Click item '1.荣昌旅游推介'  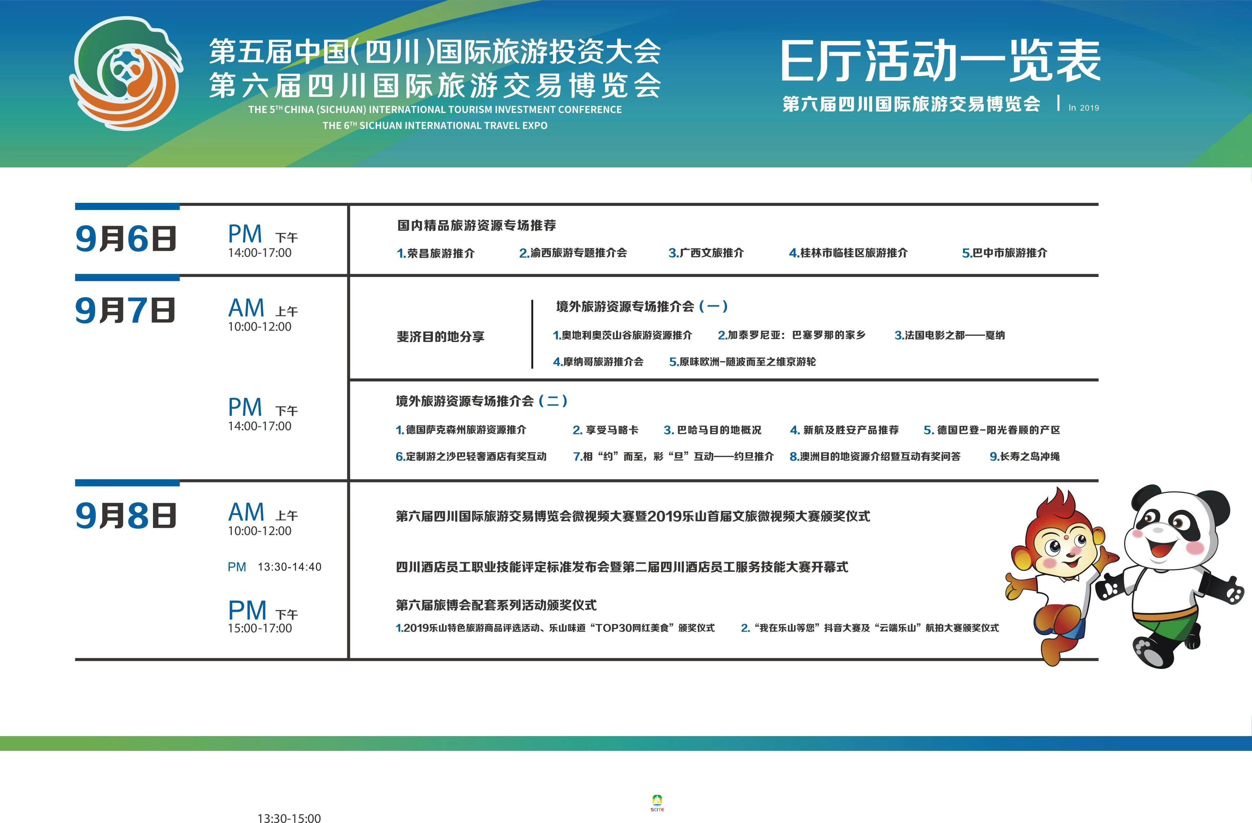tap(436, 253)
